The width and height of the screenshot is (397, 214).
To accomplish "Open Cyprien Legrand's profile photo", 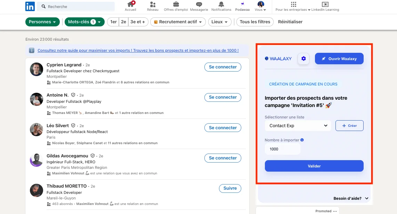I will (37, 69).
